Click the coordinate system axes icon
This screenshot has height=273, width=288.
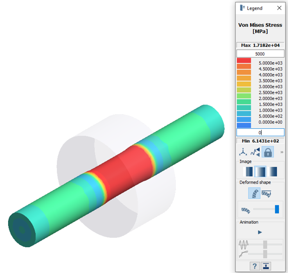coord(243,152)
